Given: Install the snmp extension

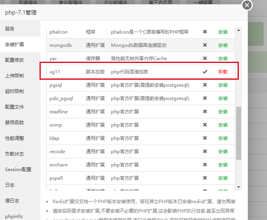Looking at the screenshot, I should tap(223, 125).
